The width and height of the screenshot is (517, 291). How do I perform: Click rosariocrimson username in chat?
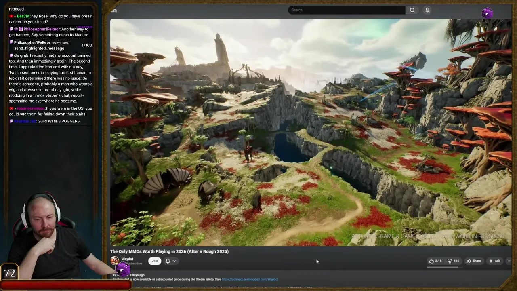(x=31, y=108)
